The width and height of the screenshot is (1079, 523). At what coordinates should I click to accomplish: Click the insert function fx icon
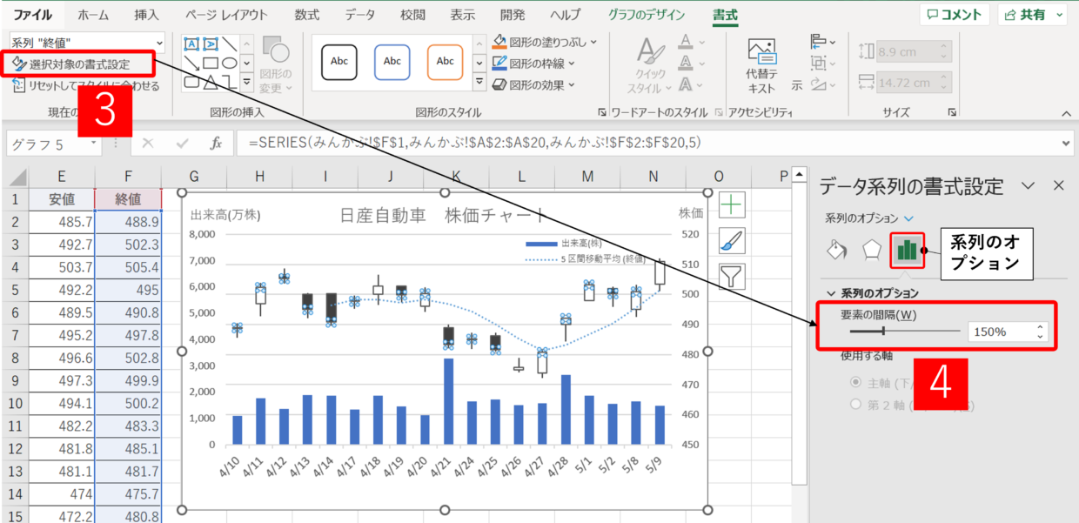point(217,143)
